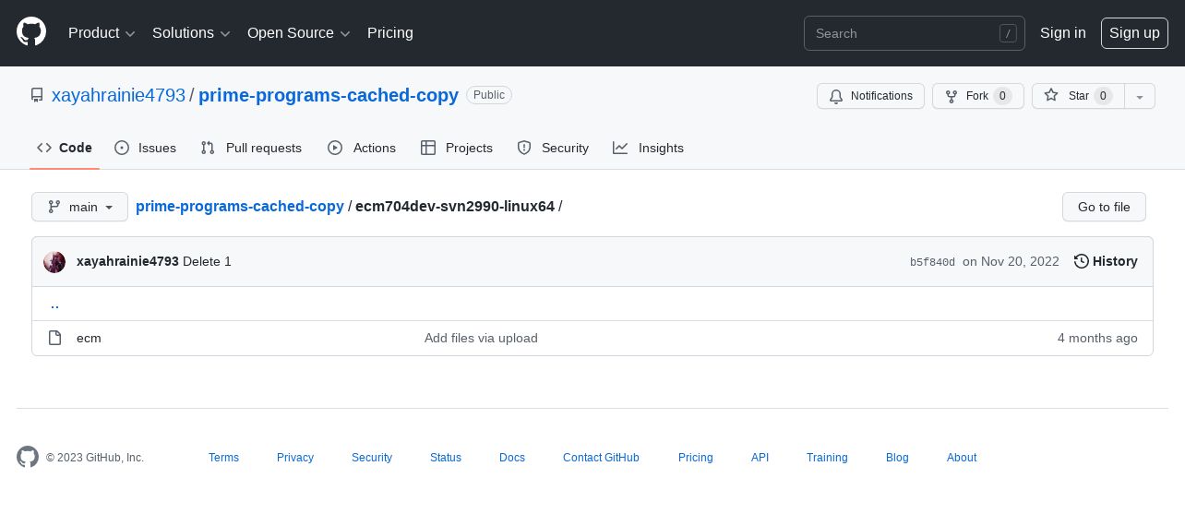Open footer Docs link
Viewport: 1185px width, 514px height.
click(512, 458)
